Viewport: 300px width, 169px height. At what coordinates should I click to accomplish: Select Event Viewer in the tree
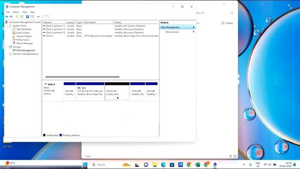[23, 33]
